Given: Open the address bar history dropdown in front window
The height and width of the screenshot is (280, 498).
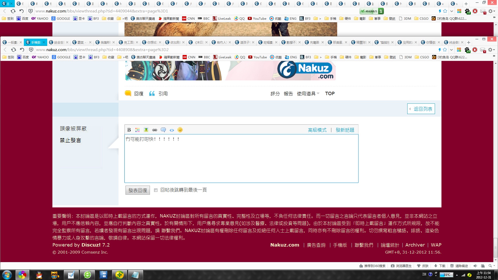Looking at the screenshot, I should tap(452, 50).
